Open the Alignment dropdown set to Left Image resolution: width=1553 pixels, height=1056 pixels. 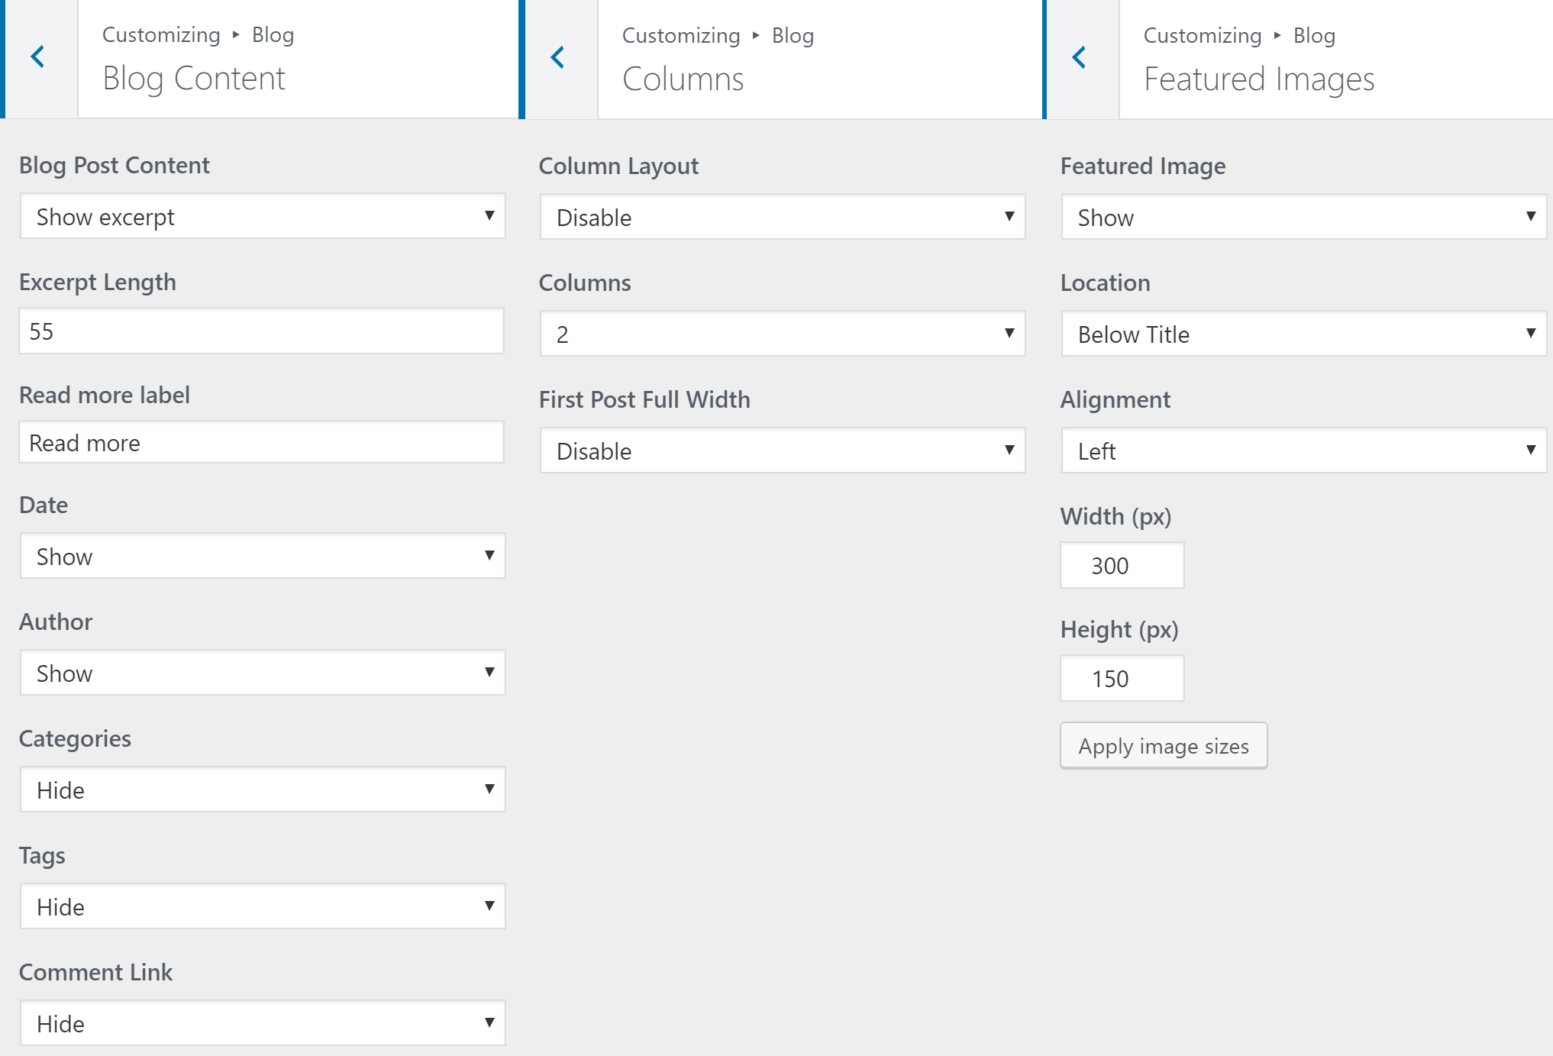click(1304, 450)
